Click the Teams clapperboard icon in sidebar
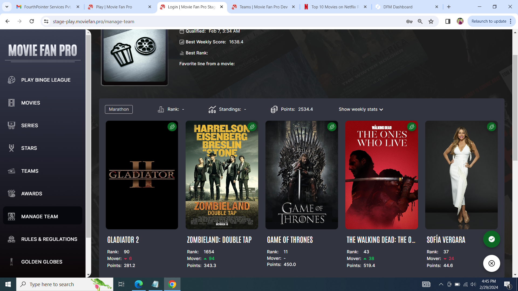 click(11, 171)
